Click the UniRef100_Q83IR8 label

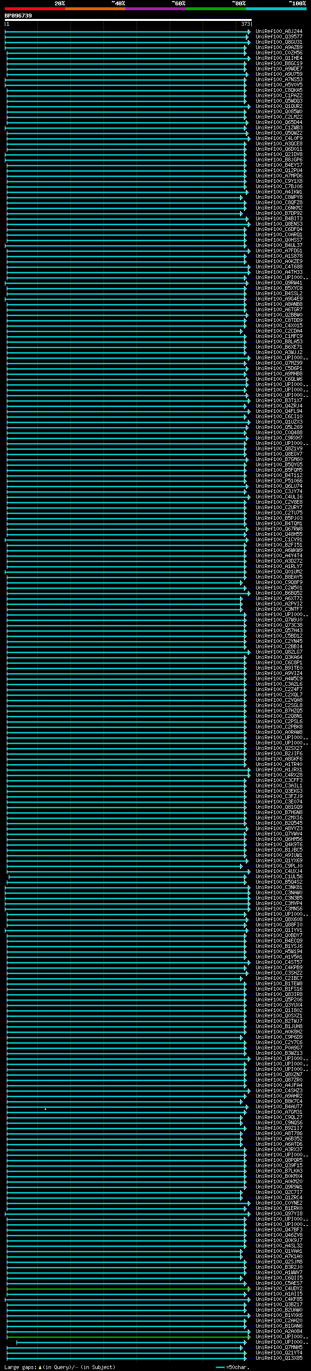[x=279, y=994]
